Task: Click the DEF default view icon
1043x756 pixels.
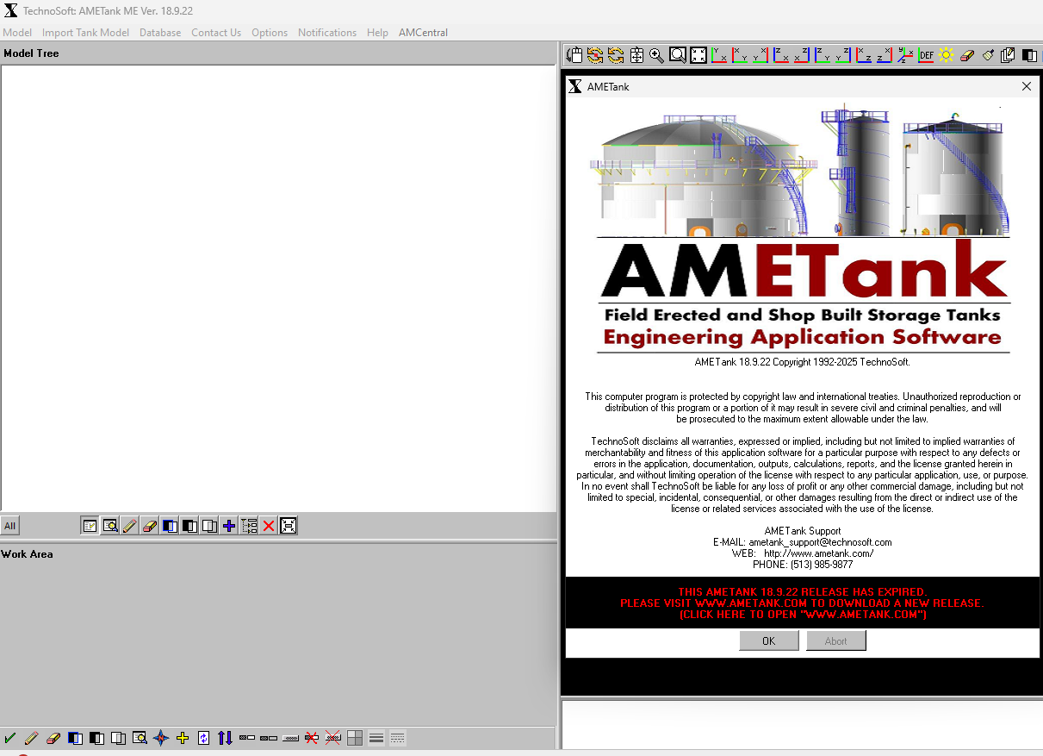Action: pos(926,55)
